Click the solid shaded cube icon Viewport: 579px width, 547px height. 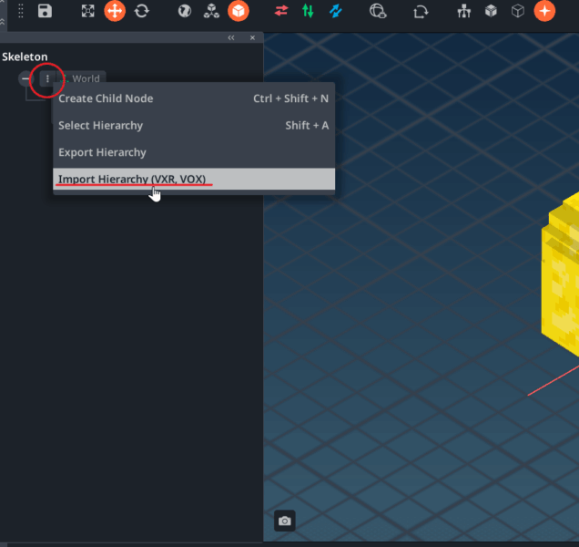(x=491, y=11)
